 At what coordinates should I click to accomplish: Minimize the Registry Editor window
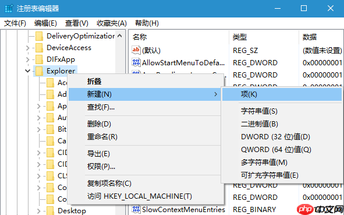(278, 9)
